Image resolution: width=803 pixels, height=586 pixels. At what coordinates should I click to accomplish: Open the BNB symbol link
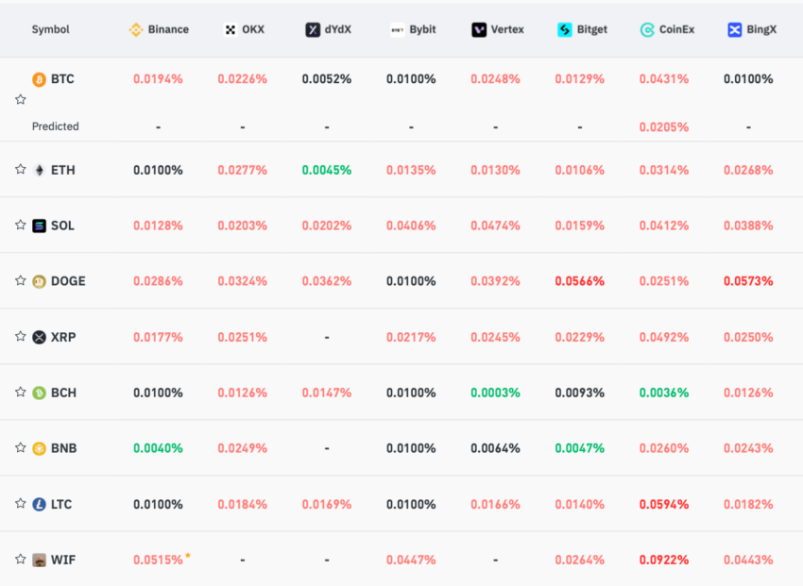coord(64,448)
